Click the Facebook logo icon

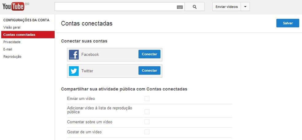pos(74,55)
